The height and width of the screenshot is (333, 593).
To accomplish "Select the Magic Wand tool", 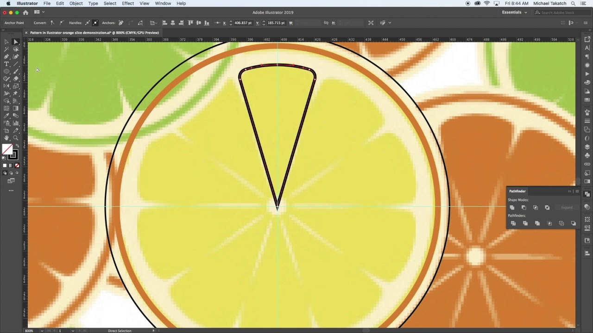I will tap(6, 49).
